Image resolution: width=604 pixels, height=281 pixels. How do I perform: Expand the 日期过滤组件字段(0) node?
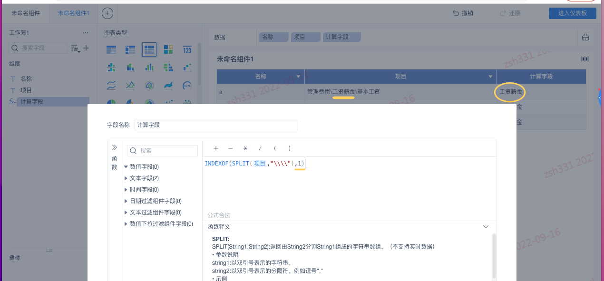(126, 201)
